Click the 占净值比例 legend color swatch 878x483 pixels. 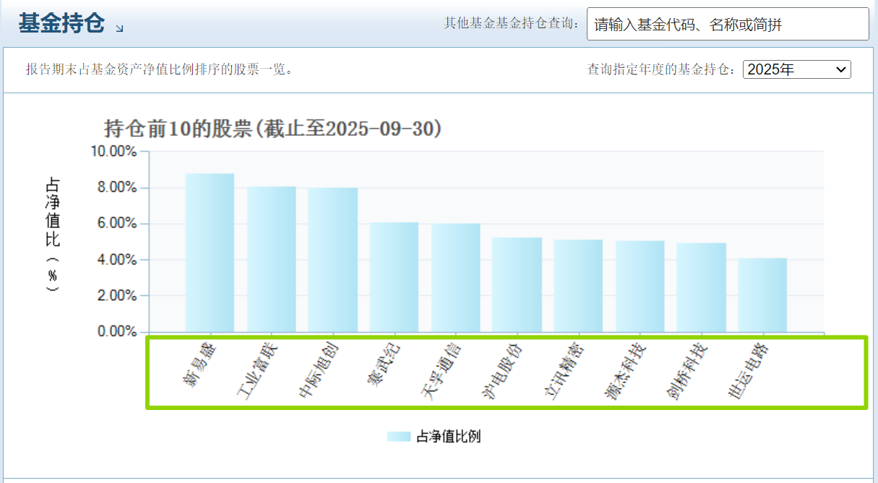[399, 436]
